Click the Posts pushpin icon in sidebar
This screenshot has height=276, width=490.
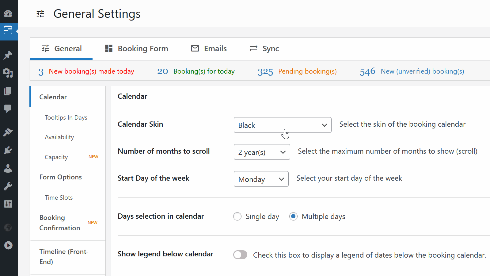coord(8,55)
